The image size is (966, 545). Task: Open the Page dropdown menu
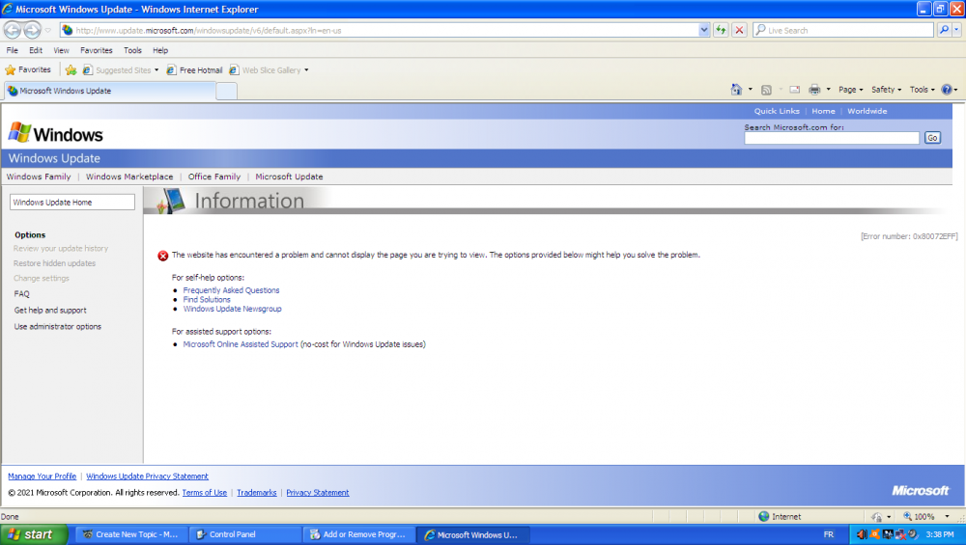click(850, 90)
